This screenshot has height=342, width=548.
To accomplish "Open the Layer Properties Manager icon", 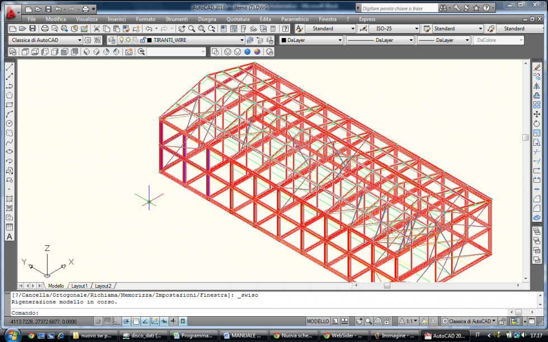I will click(x=111, y=40).
